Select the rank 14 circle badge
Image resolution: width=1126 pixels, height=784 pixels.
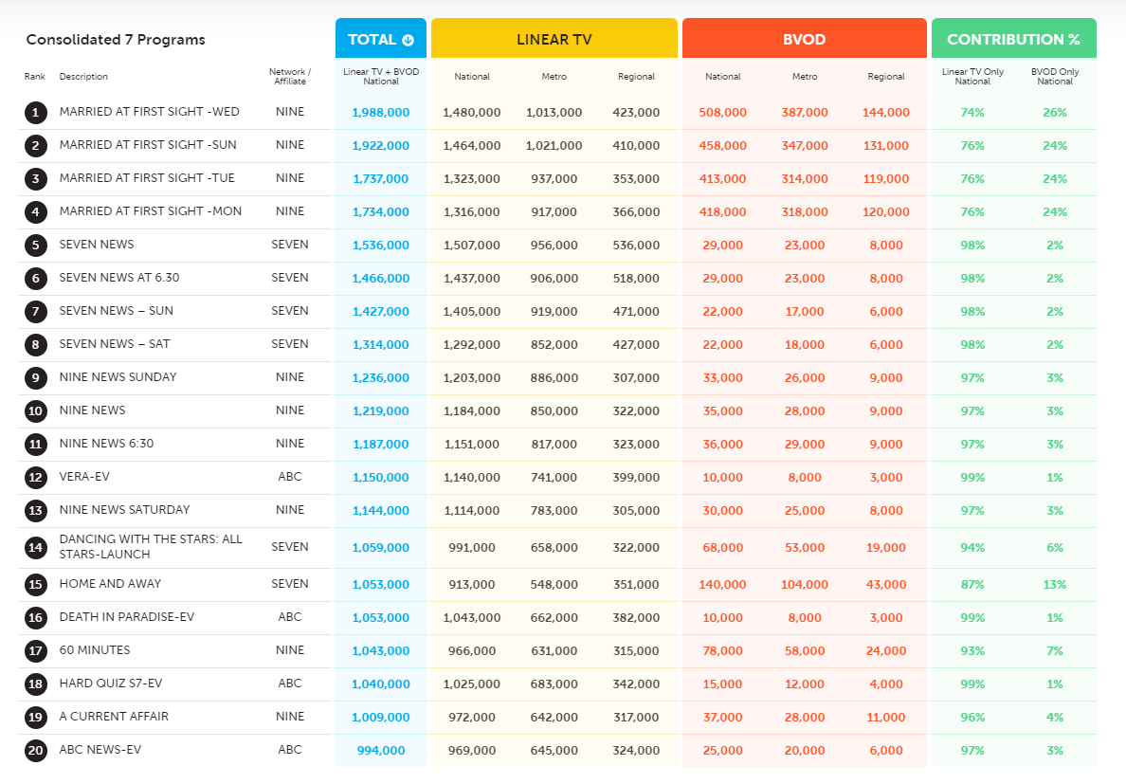(35, 548)
